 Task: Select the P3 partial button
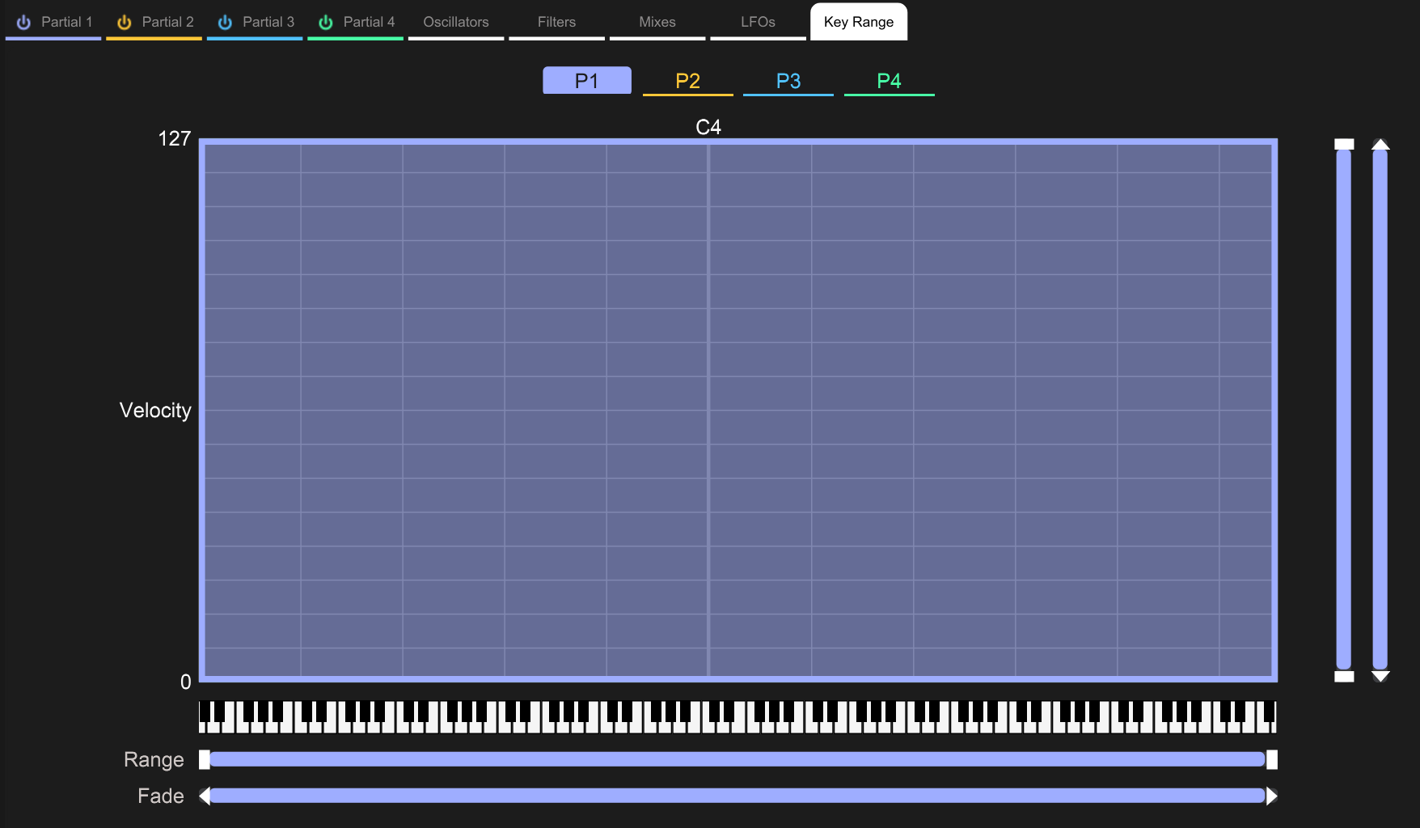pyautogui.click(x=788, y=81)
